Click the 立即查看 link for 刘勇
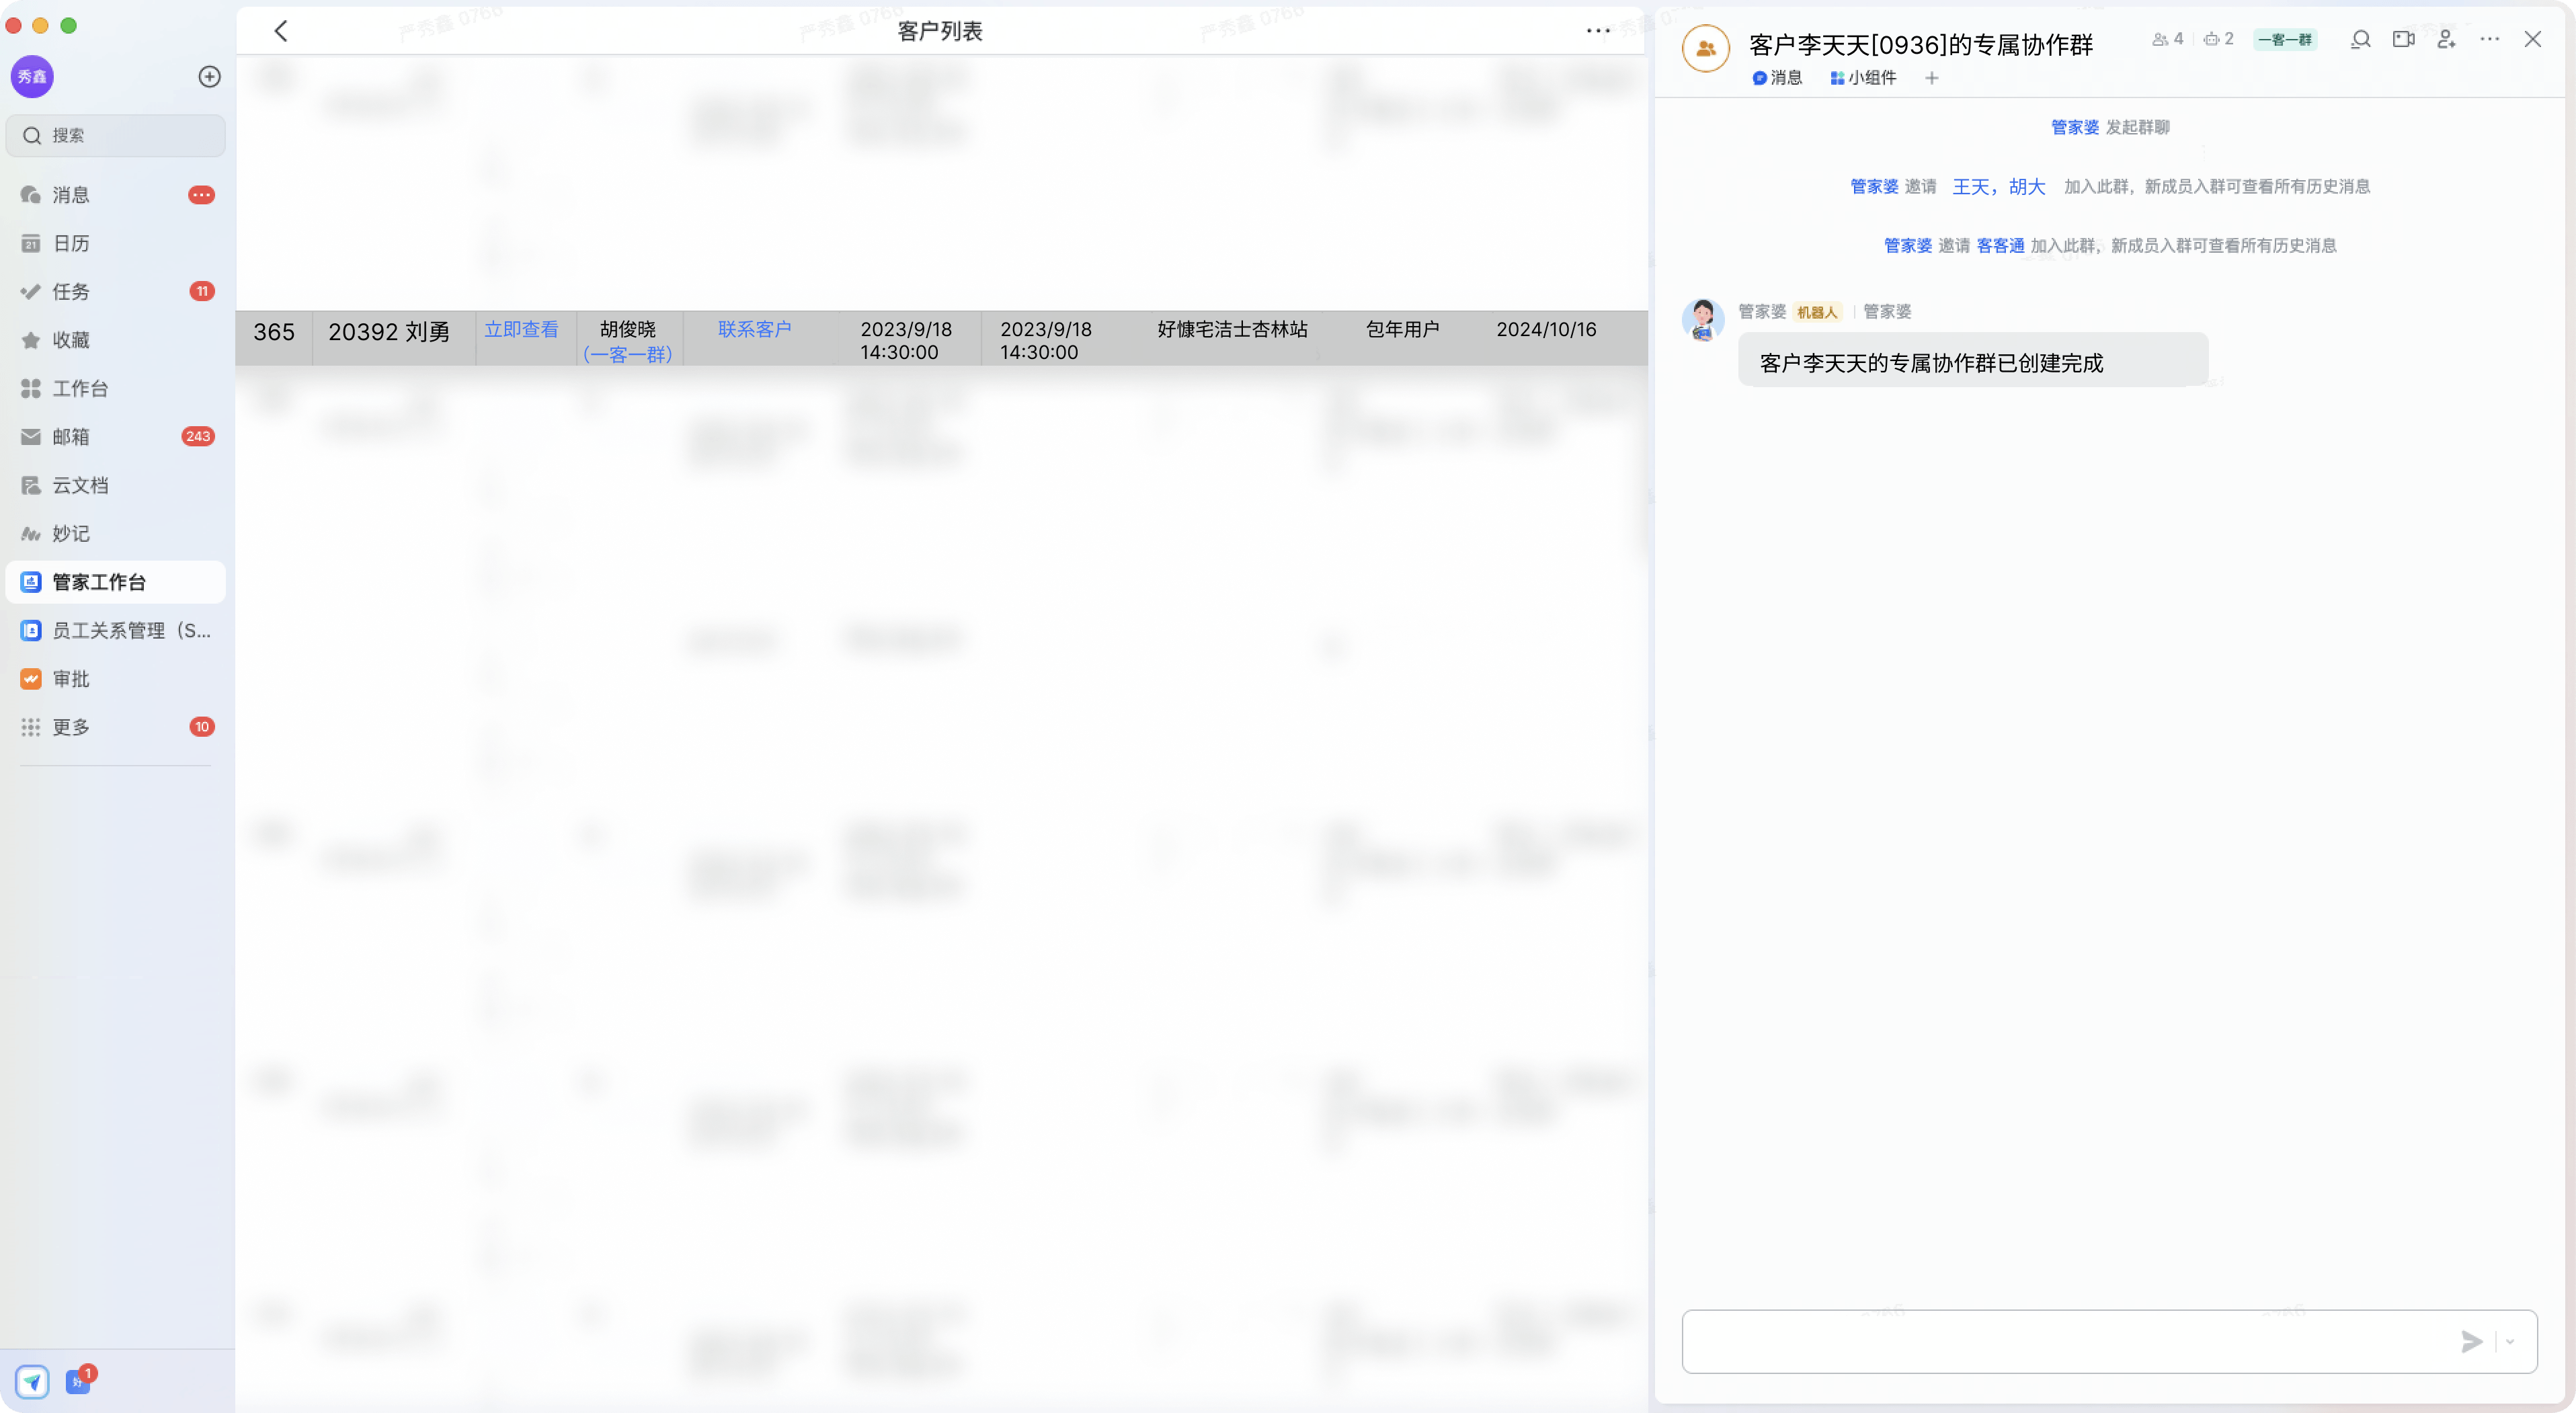The height and width of the screenshot is (1413, 2576). click(521, 329)
